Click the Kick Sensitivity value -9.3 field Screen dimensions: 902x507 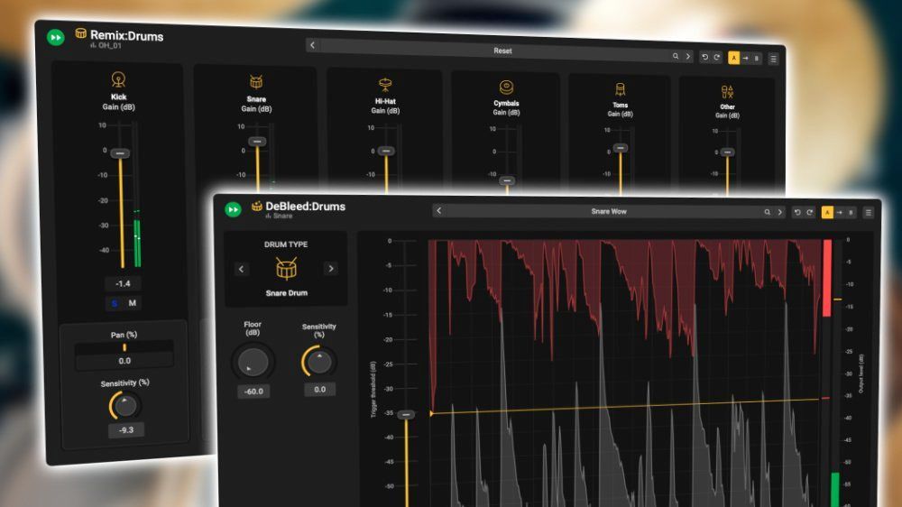(126, 430)
